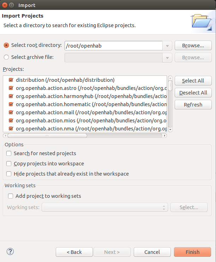216x262 pixels.
Task: Uncheck the distribution project checkbox
Action: click(11, 80)
